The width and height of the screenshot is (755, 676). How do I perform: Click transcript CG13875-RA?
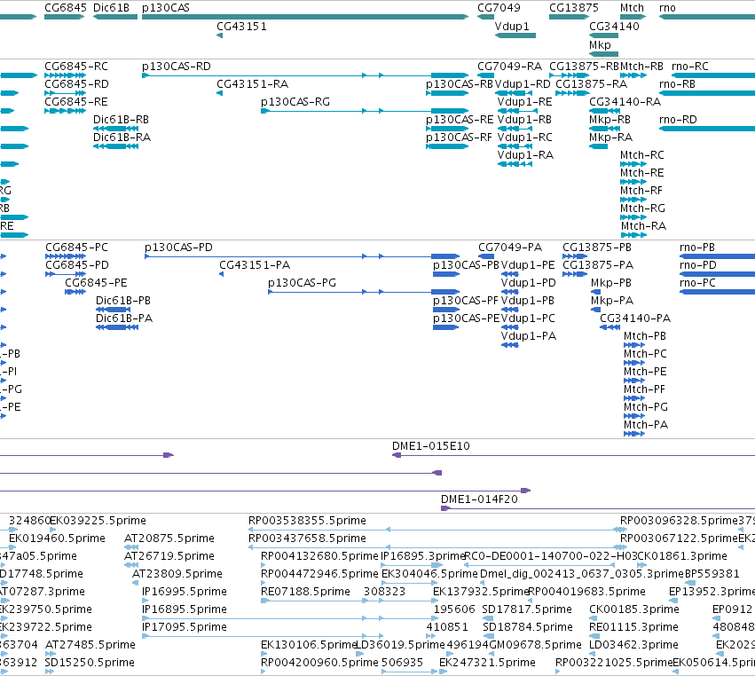click(591, 83)
